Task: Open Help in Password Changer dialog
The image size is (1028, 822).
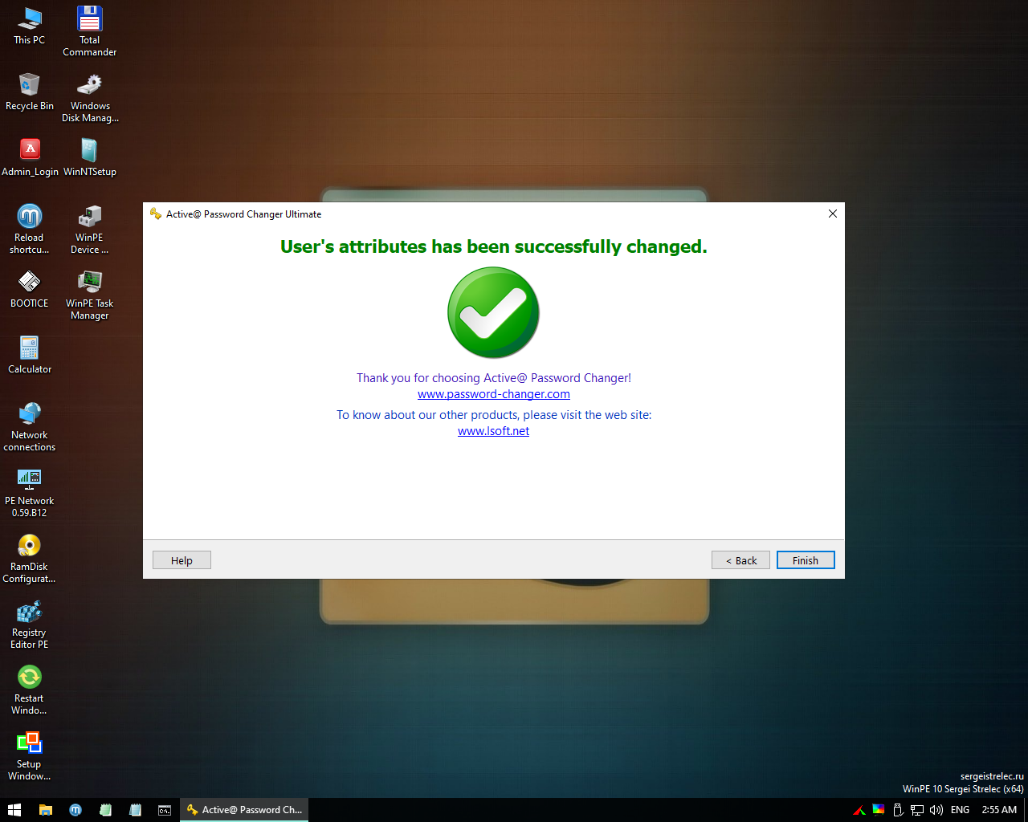Action: [x=182, y=560]
